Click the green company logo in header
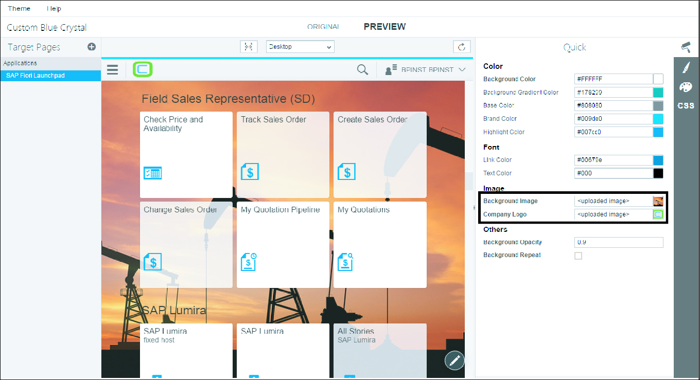The height and width of the screenshot is (380, 700). click(143, 69)
